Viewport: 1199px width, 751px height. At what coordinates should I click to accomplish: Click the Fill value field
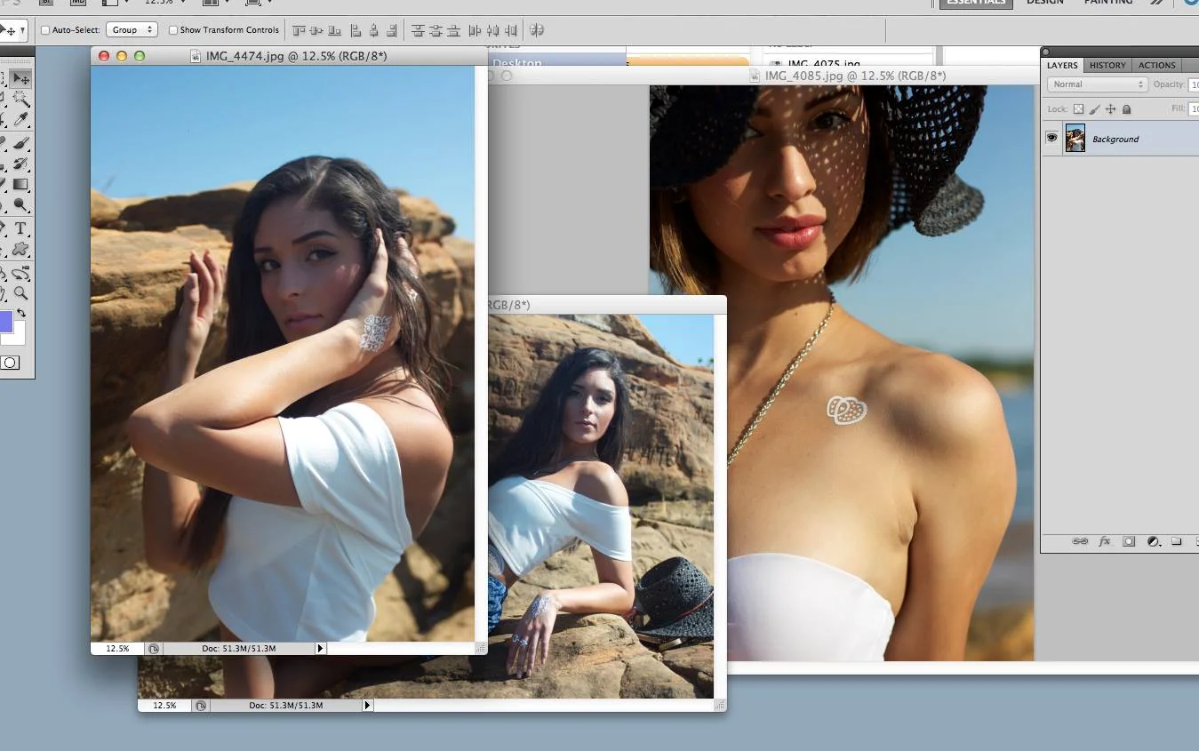tap(1194, 108)
